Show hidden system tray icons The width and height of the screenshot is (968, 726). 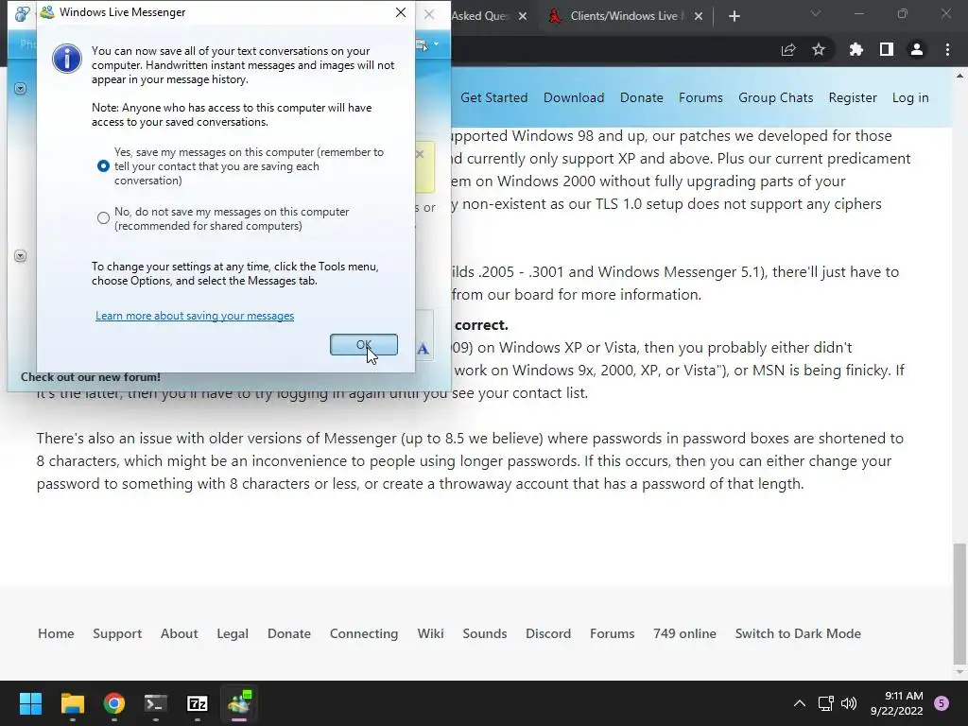coord(800,703)
